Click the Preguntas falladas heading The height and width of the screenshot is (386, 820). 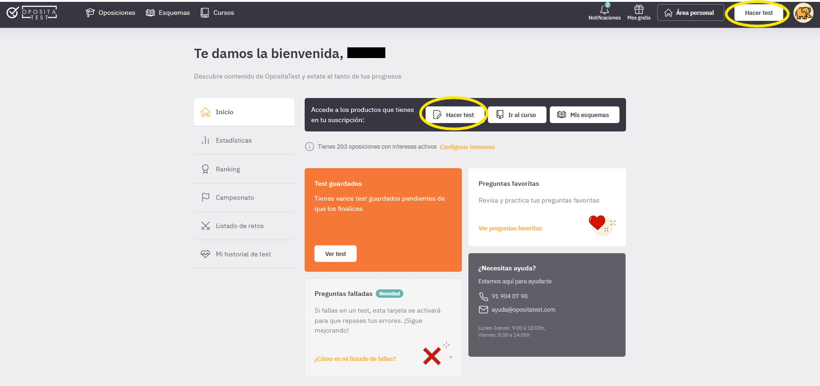[343, 294]
